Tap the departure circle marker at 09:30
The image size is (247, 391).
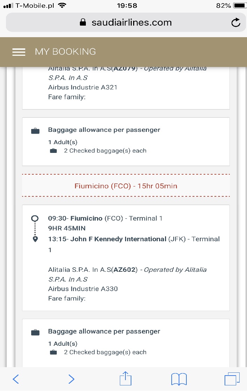[35, 219]
